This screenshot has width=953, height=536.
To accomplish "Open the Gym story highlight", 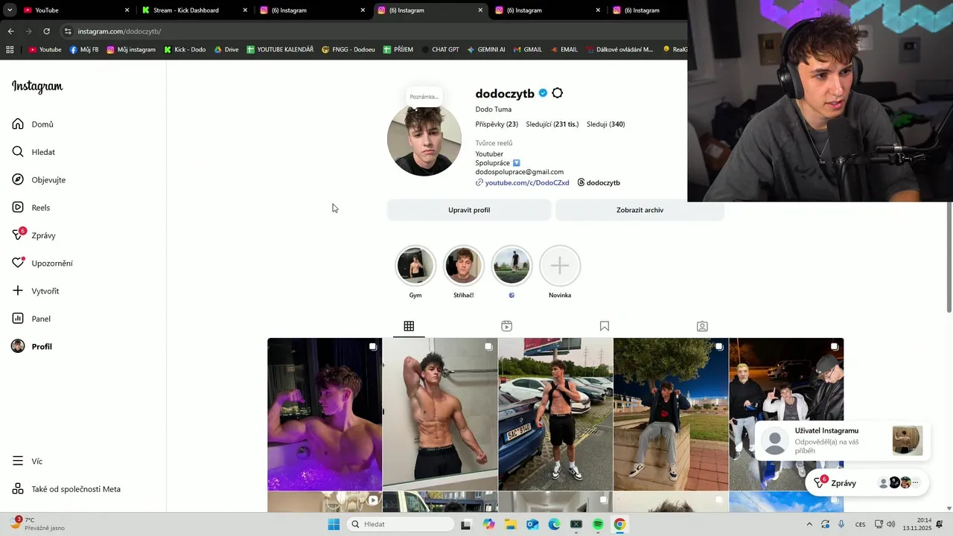I will point(415,266).
